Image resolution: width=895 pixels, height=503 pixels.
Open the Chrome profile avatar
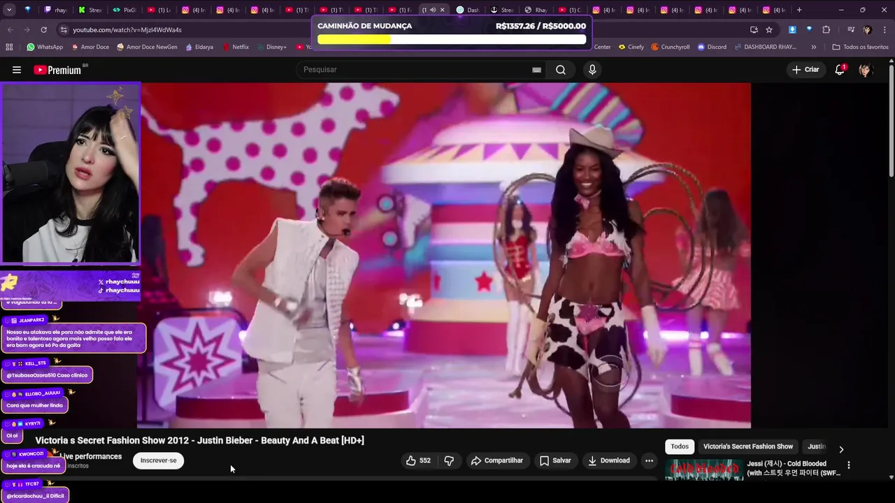pyautogui.click(x=868, y=29)
